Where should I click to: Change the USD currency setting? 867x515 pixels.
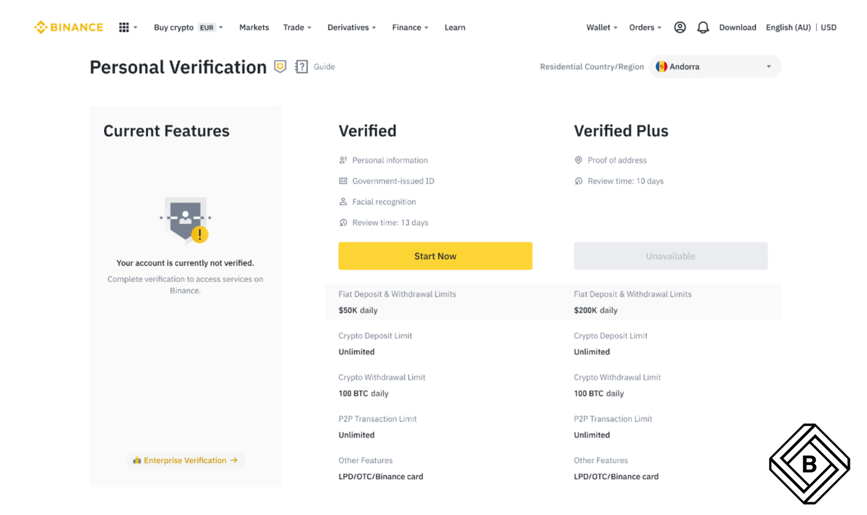tap(828, 27)
